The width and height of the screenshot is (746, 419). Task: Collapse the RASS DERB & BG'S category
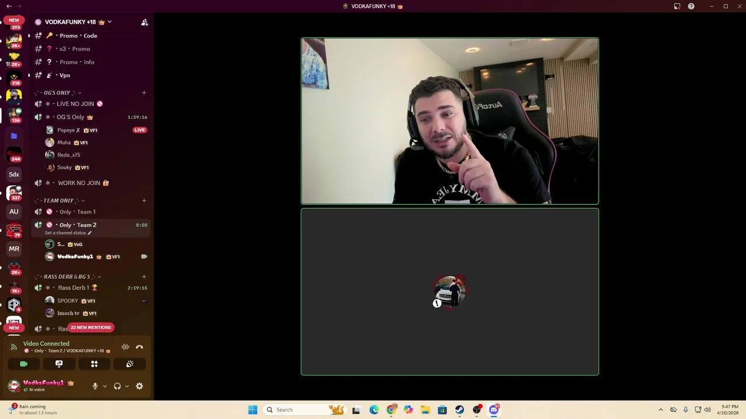tap(100, 277)
